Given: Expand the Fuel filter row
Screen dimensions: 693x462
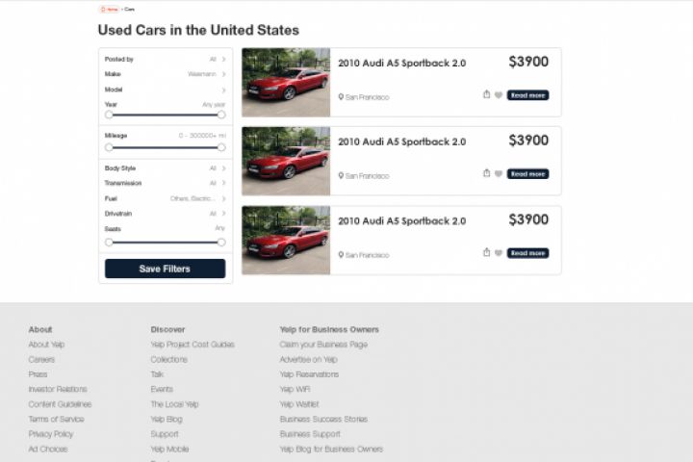Looking at the screenshot, I should (x=223, y=198).
